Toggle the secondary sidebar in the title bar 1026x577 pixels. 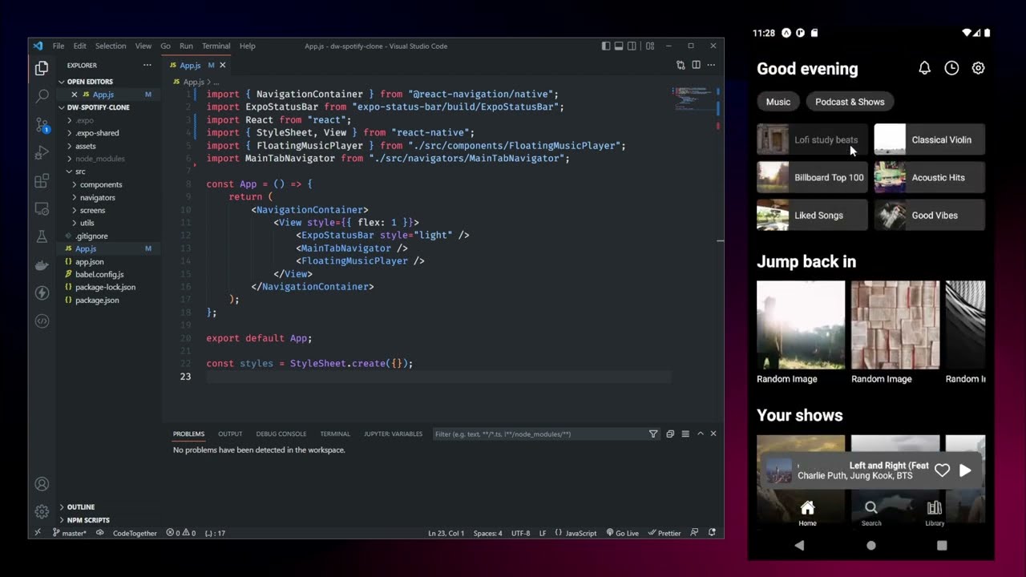tap(632, 46)
